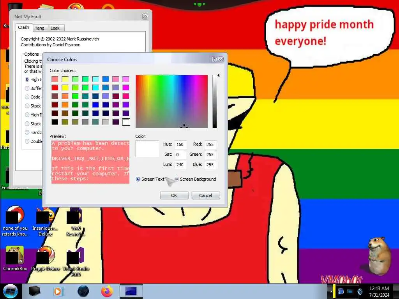Launch the Peggle Deluxe desktop shortcut
399x299 pixels.
click(46, 258)
